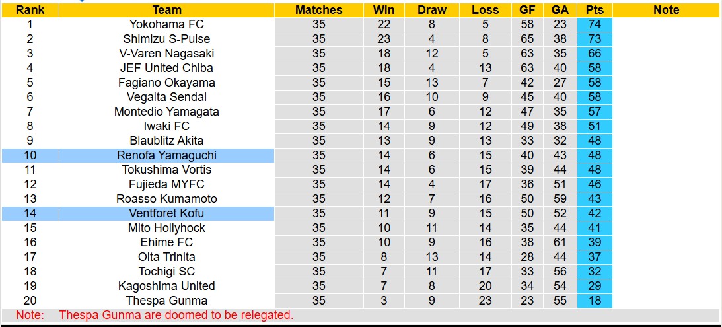
Task: Click Thespa Gunma's 18 points cell
Action: pyautogui.click(x=595, y=301)
